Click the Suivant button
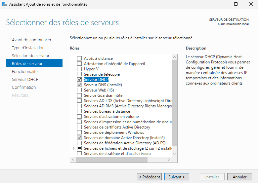258x183 pixels. click(x=177, y=177)
